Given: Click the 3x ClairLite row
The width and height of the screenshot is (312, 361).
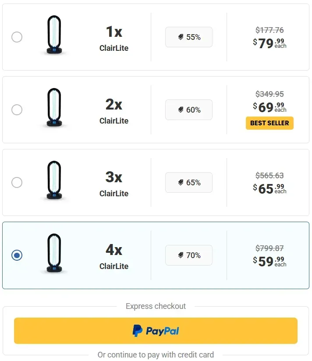Looking at the screenshot, I should (x=156, y=182).
